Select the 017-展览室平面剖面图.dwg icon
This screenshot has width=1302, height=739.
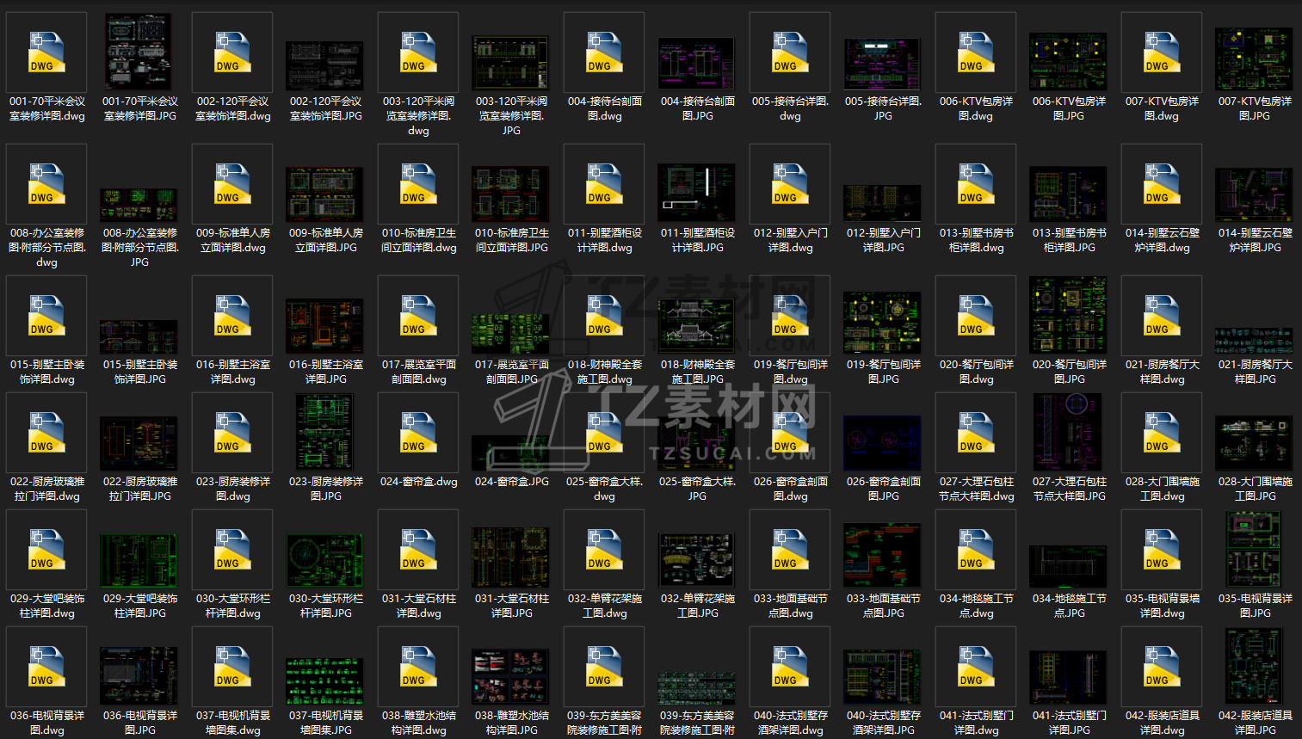click(x=418, y=316)
